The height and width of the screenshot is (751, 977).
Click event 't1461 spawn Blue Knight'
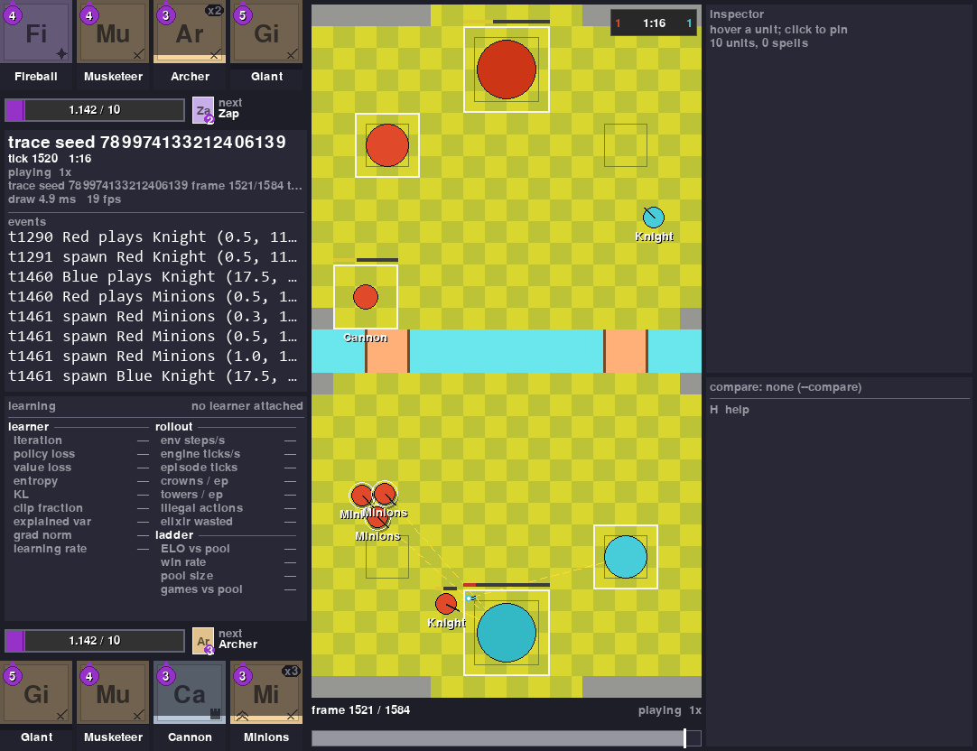tap(153, 376)
